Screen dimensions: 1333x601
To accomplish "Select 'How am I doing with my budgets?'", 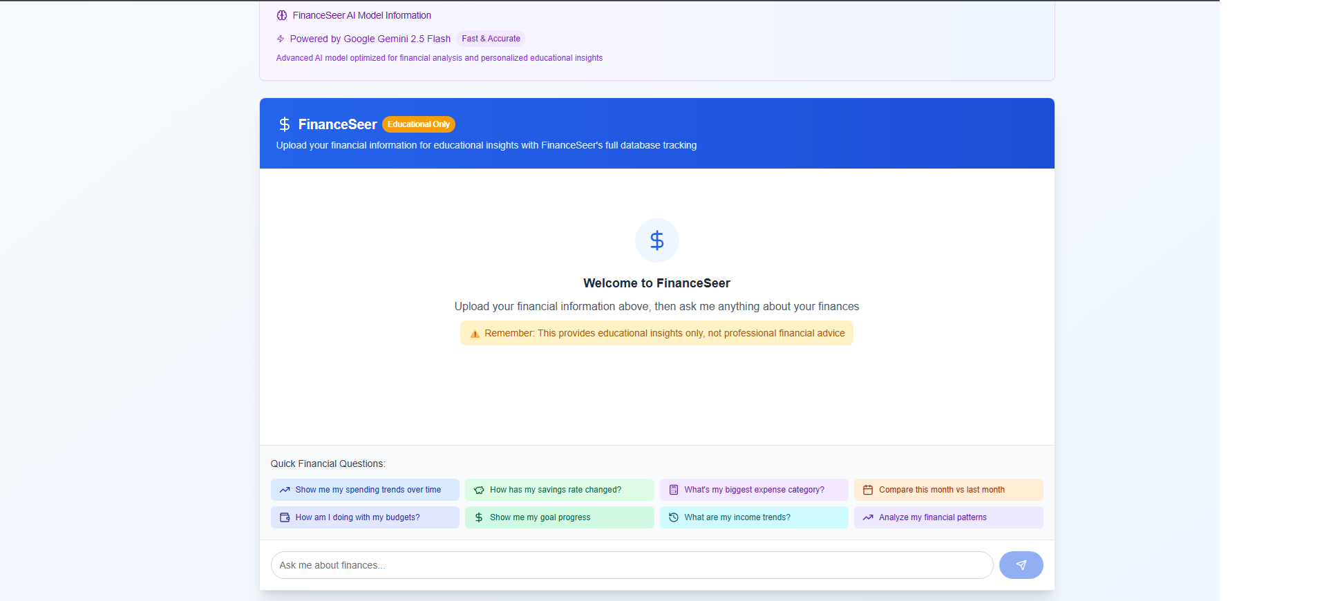I will (365, 517).
